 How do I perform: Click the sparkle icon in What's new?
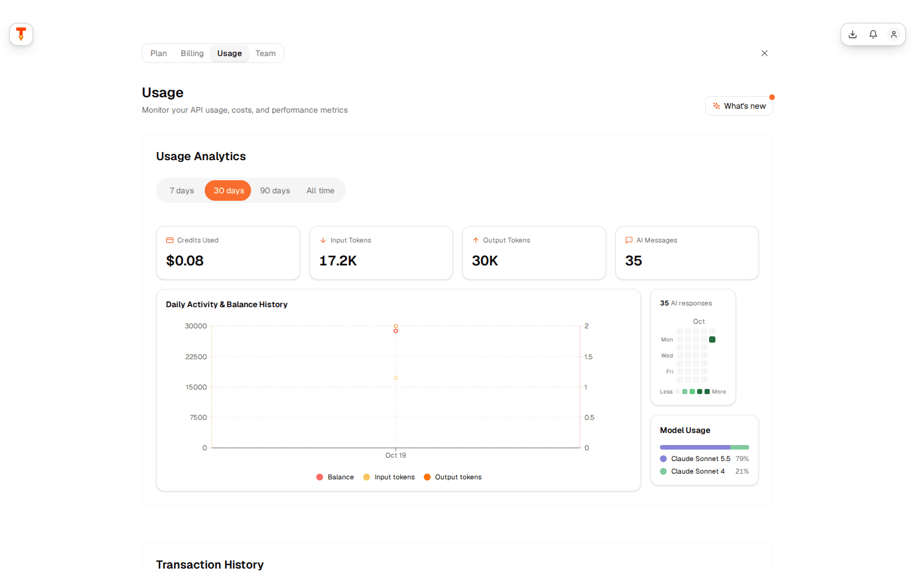coord(717,106)
